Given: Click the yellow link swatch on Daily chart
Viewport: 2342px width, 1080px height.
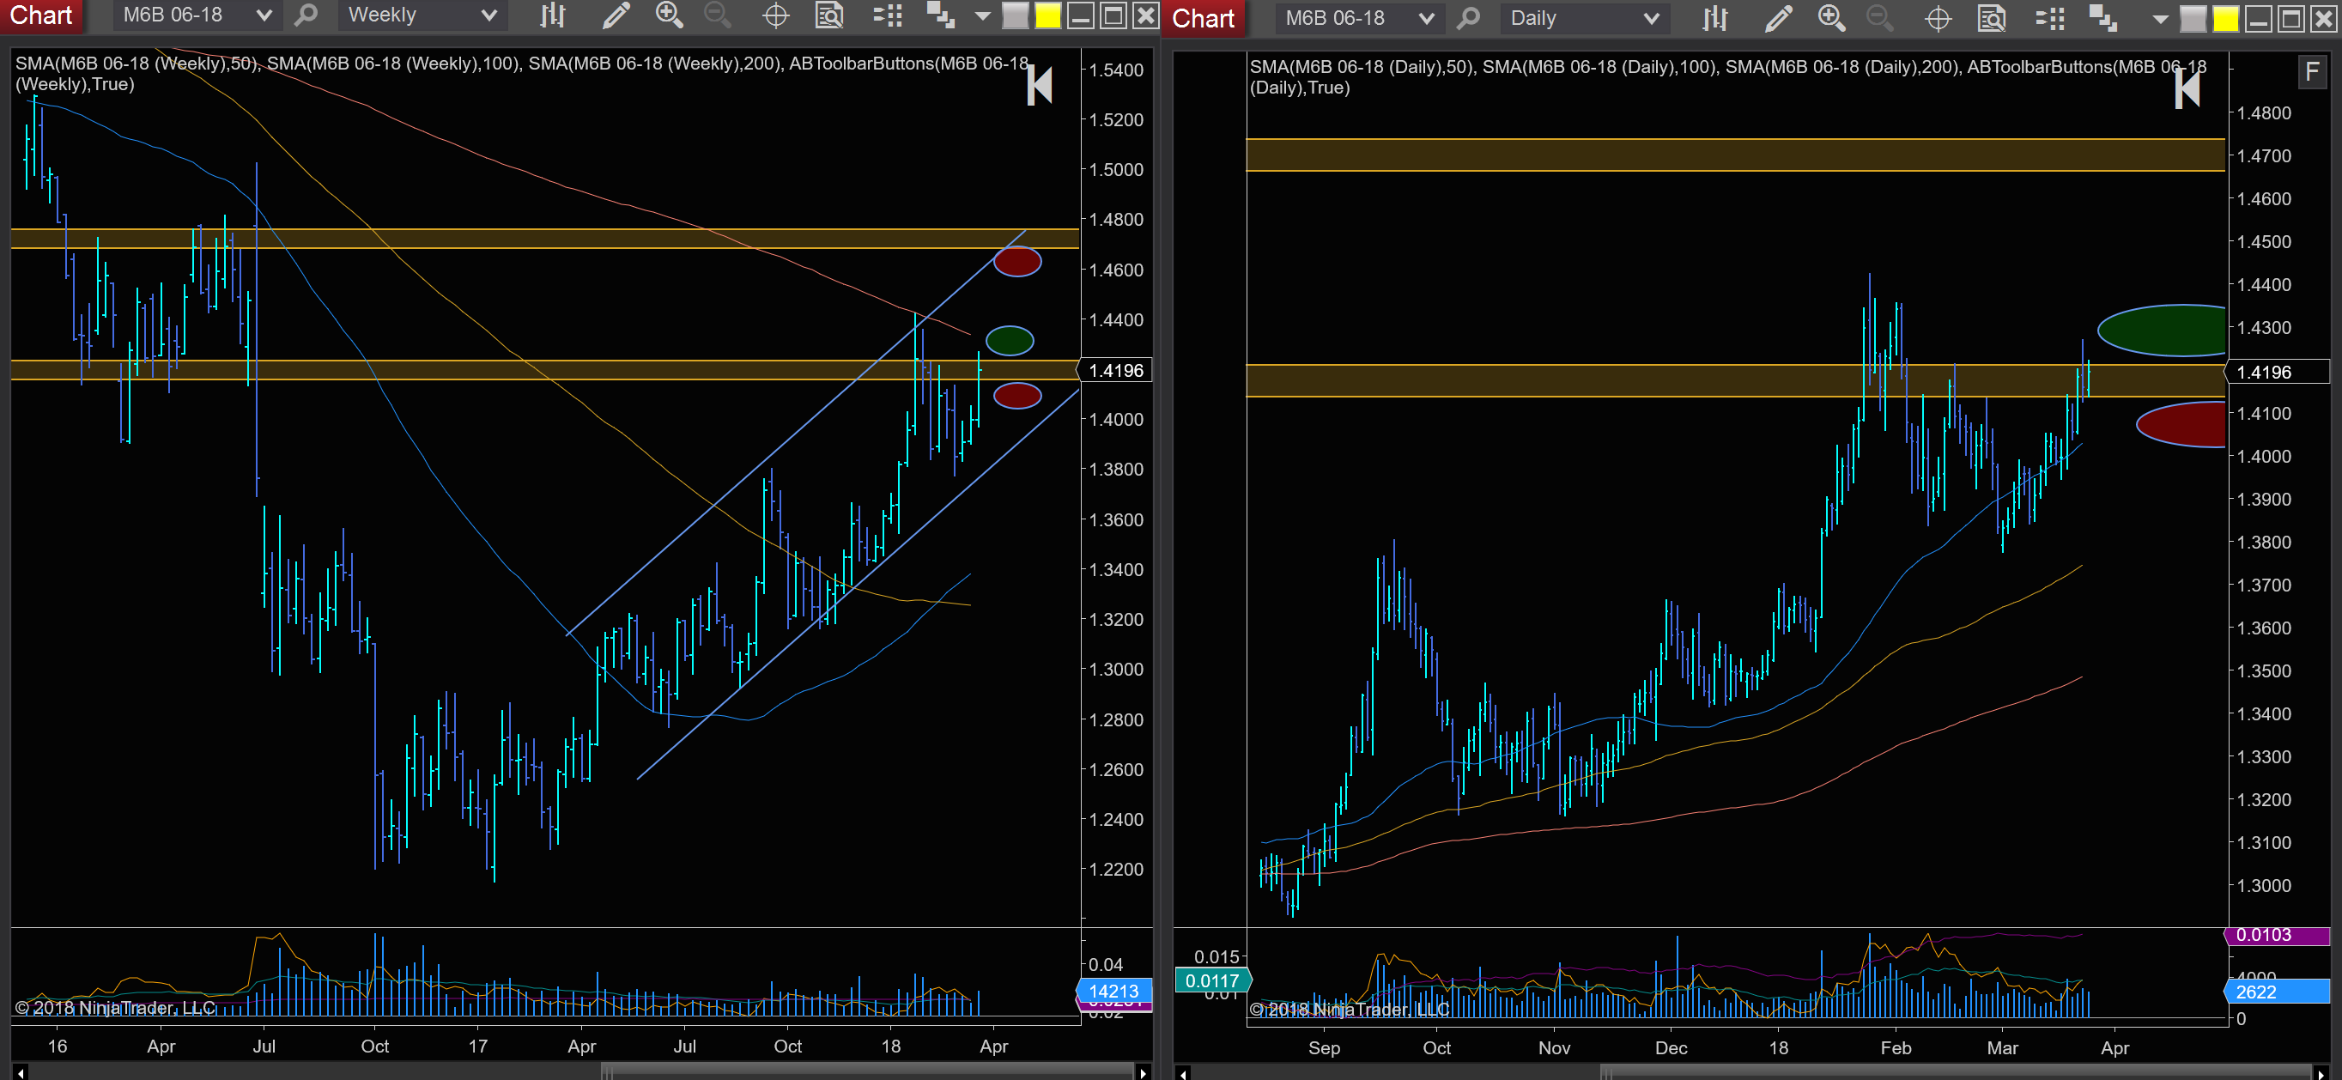Looking at the screenshot, I should click(x=2225, y=19).
